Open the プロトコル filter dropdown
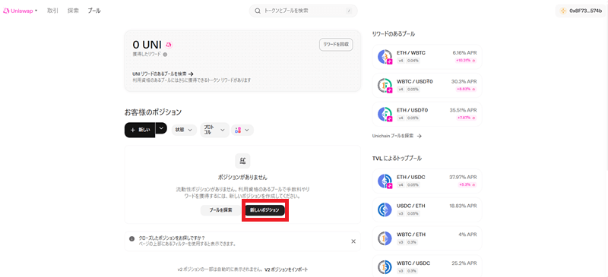The image size is (608, 277). (x=214, y=131)
